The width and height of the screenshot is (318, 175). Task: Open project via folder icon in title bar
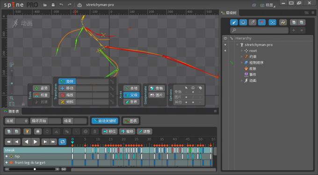45,5
